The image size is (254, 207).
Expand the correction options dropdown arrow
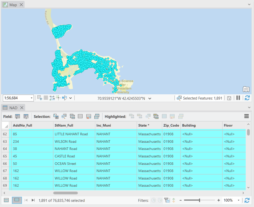[70, 98]
